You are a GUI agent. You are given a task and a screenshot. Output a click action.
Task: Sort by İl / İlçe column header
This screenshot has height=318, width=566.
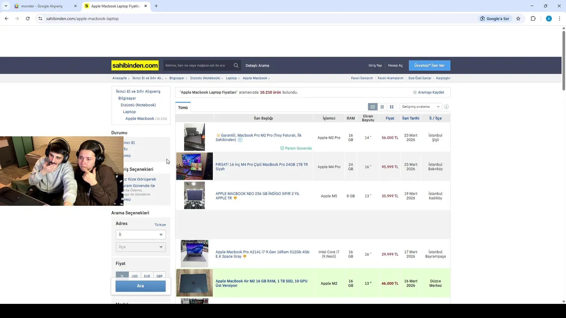[x=436, y=118]
